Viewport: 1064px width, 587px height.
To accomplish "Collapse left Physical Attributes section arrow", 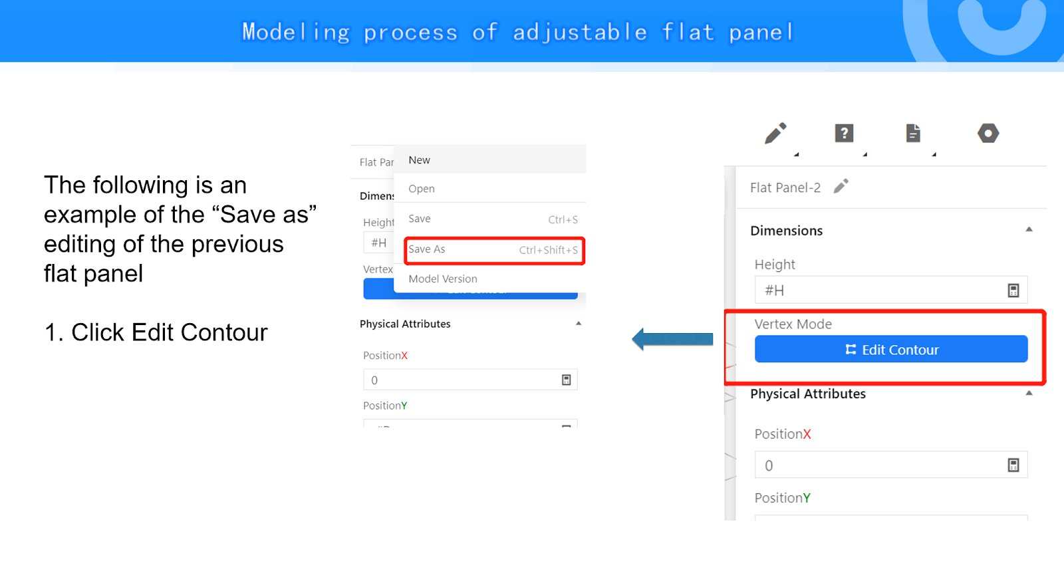I will click(579, 324).
